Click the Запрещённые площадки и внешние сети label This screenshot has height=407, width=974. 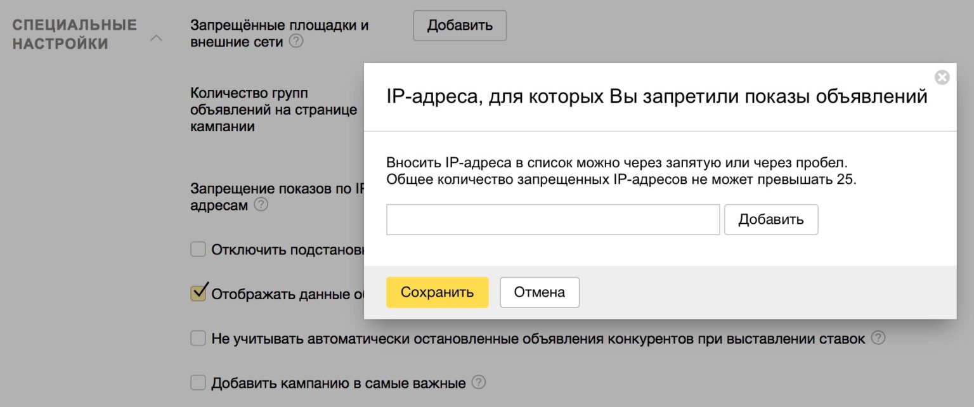[279, 34]
